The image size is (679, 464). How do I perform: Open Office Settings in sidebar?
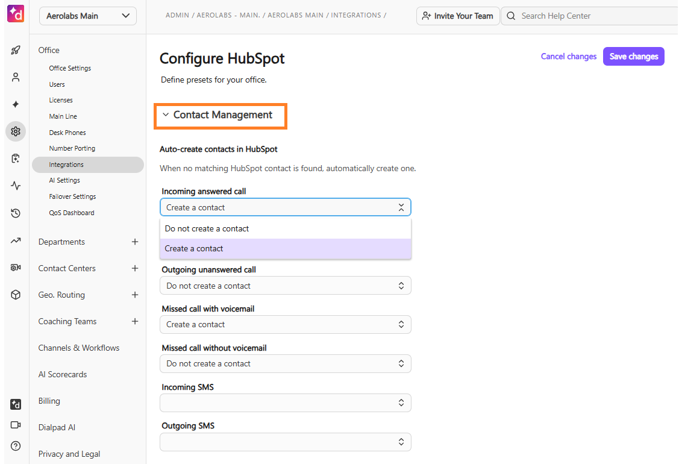(x=70, y=68)
